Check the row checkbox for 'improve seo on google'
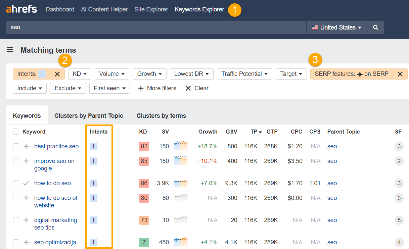409x249 pixels. coord(16,161)
